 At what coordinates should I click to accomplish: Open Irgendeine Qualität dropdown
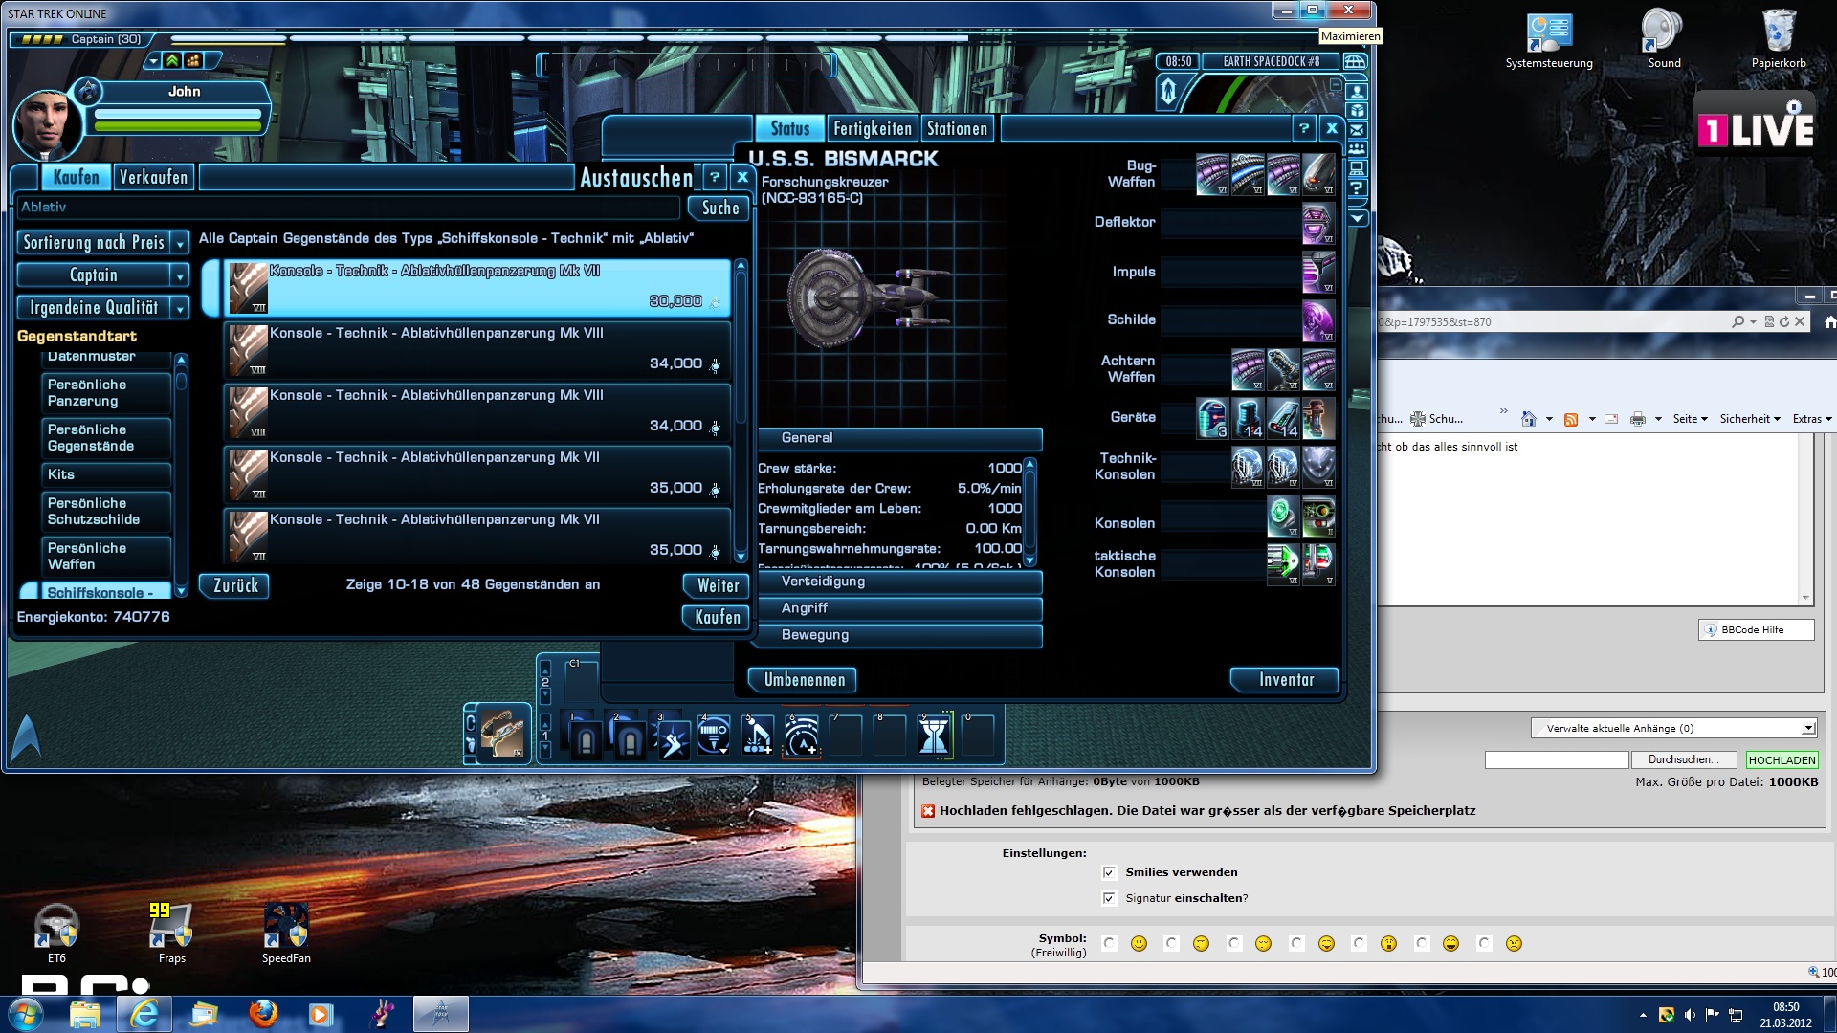click(x=102, y=308)
